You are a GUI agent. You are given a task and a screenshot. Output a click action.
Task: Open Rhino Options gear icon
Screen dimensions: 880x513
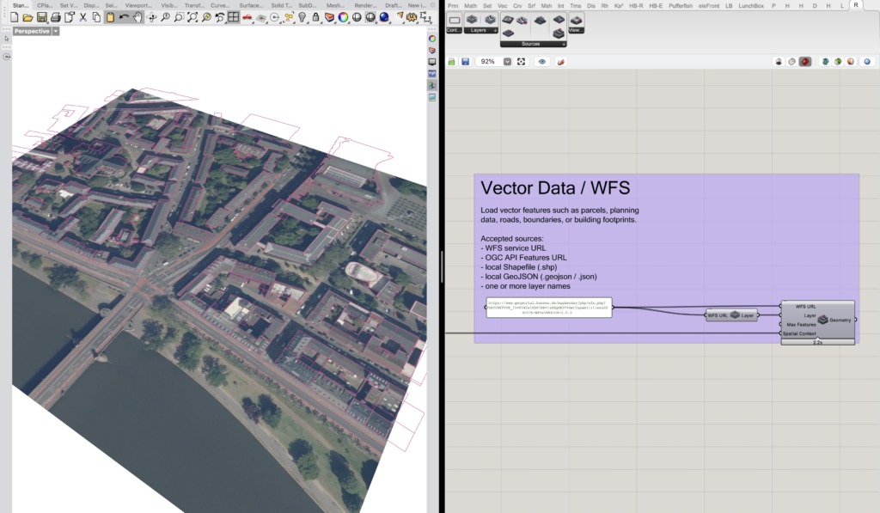(x=412, y=17)
